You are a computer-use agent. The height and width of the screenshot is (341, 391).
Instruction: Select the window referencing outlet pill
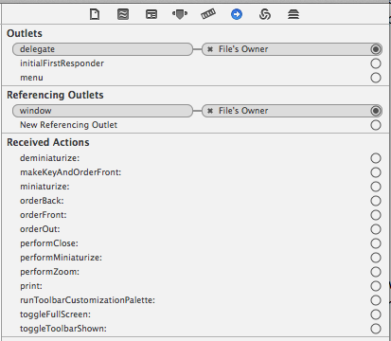point(102,111)
